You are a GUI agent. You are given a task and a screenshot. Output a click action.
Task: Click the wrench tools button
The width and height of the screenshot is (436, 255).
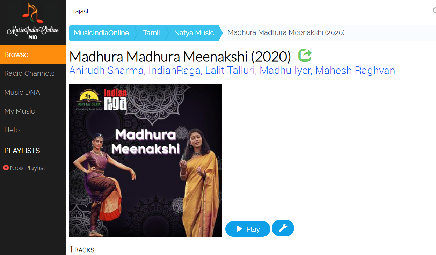click(x=283, y=228)
